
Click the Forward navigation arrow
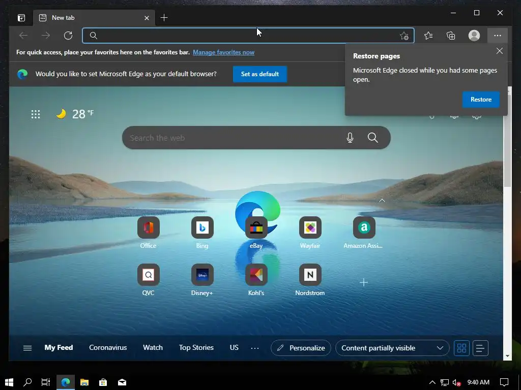(45, 36)
